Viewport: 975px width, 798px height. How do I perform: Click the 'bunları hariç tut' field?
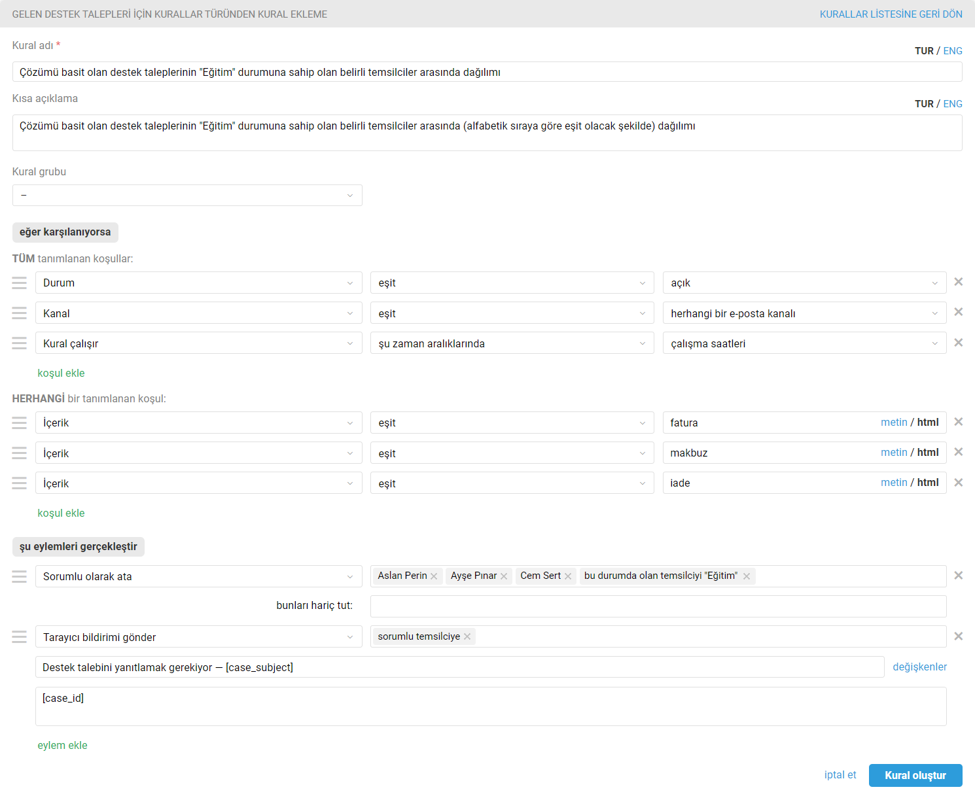(658, 606)
